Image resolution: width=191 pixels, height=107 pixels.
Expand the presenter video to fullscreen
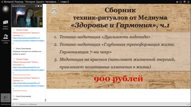[36, 6]
